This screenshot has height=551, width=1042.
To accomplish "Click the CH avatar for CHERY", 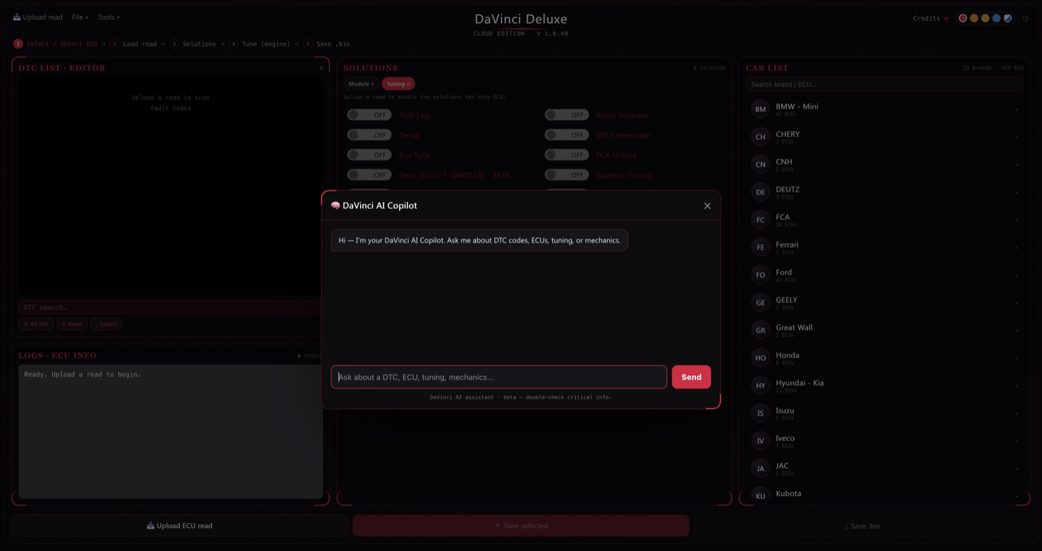I will [761, 137].
